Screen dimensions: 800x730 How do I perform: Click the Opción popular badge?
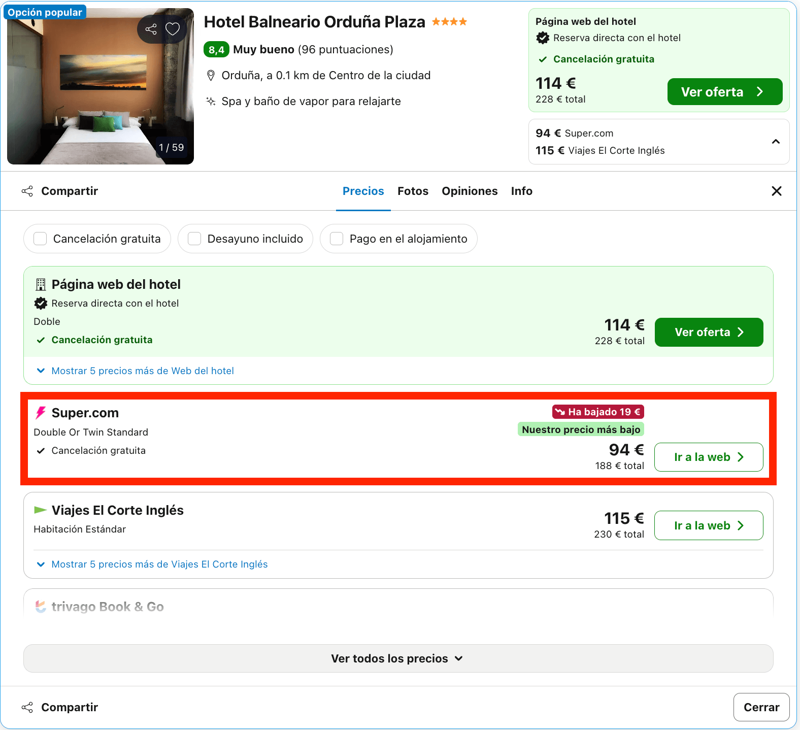[45, 12]
